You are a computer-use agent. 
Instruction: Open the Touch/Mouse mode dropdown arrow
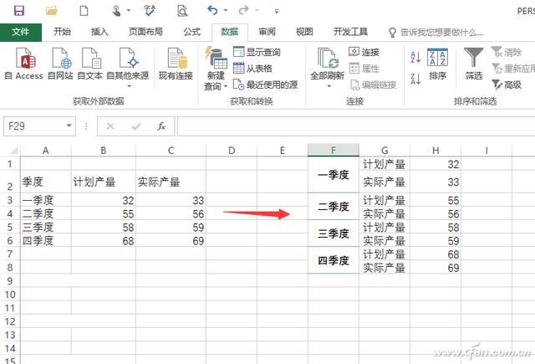[129, 11]
